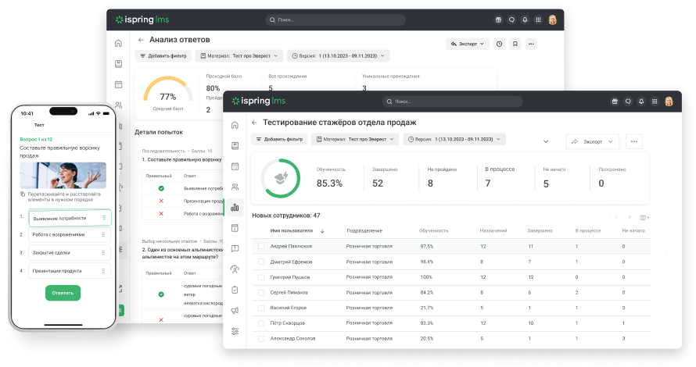Click green progress ring of Обученность
Image resolution: width=696 pixels, height=367 pixels.
point(281,178)
